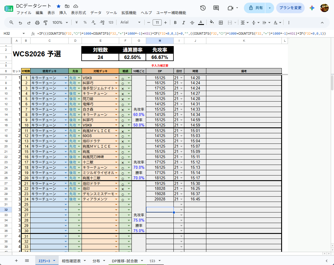Open the more toolbar options menu
The height and width of the screenshot is (265, 334).
[289, 23]
